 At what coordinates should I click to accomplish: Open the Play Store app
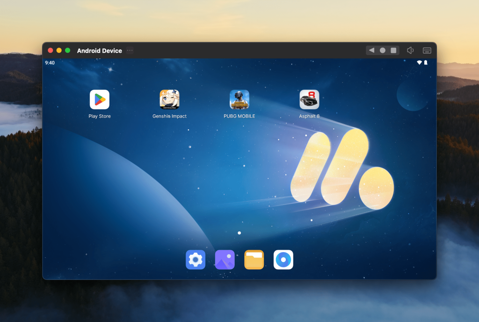99,99
